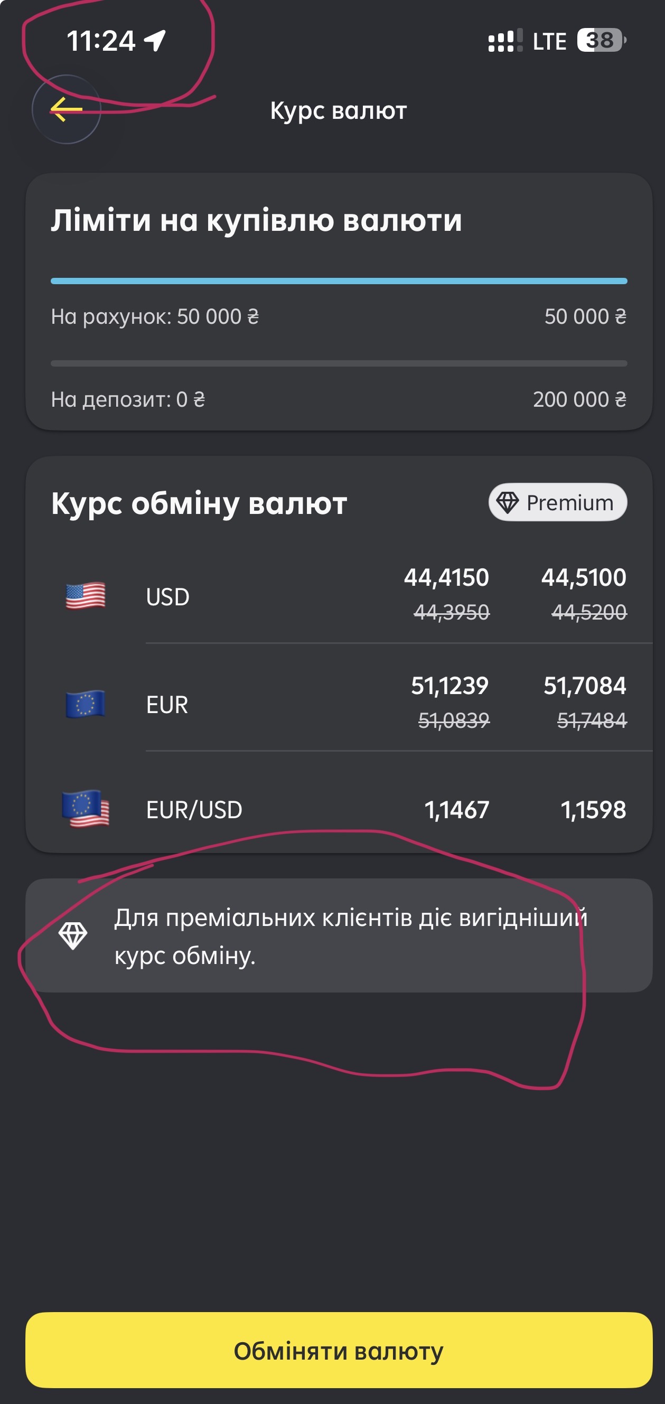Tap the blue account limit progress bar
The width and height of the screenshot is (665, 1404).
339,281
